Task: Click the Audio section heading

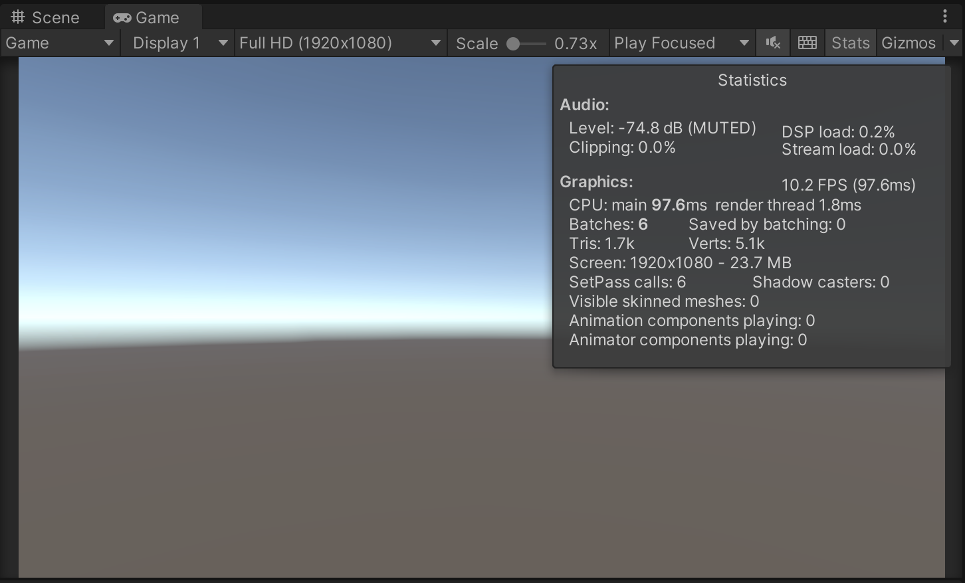Action: tap(584, 105)
